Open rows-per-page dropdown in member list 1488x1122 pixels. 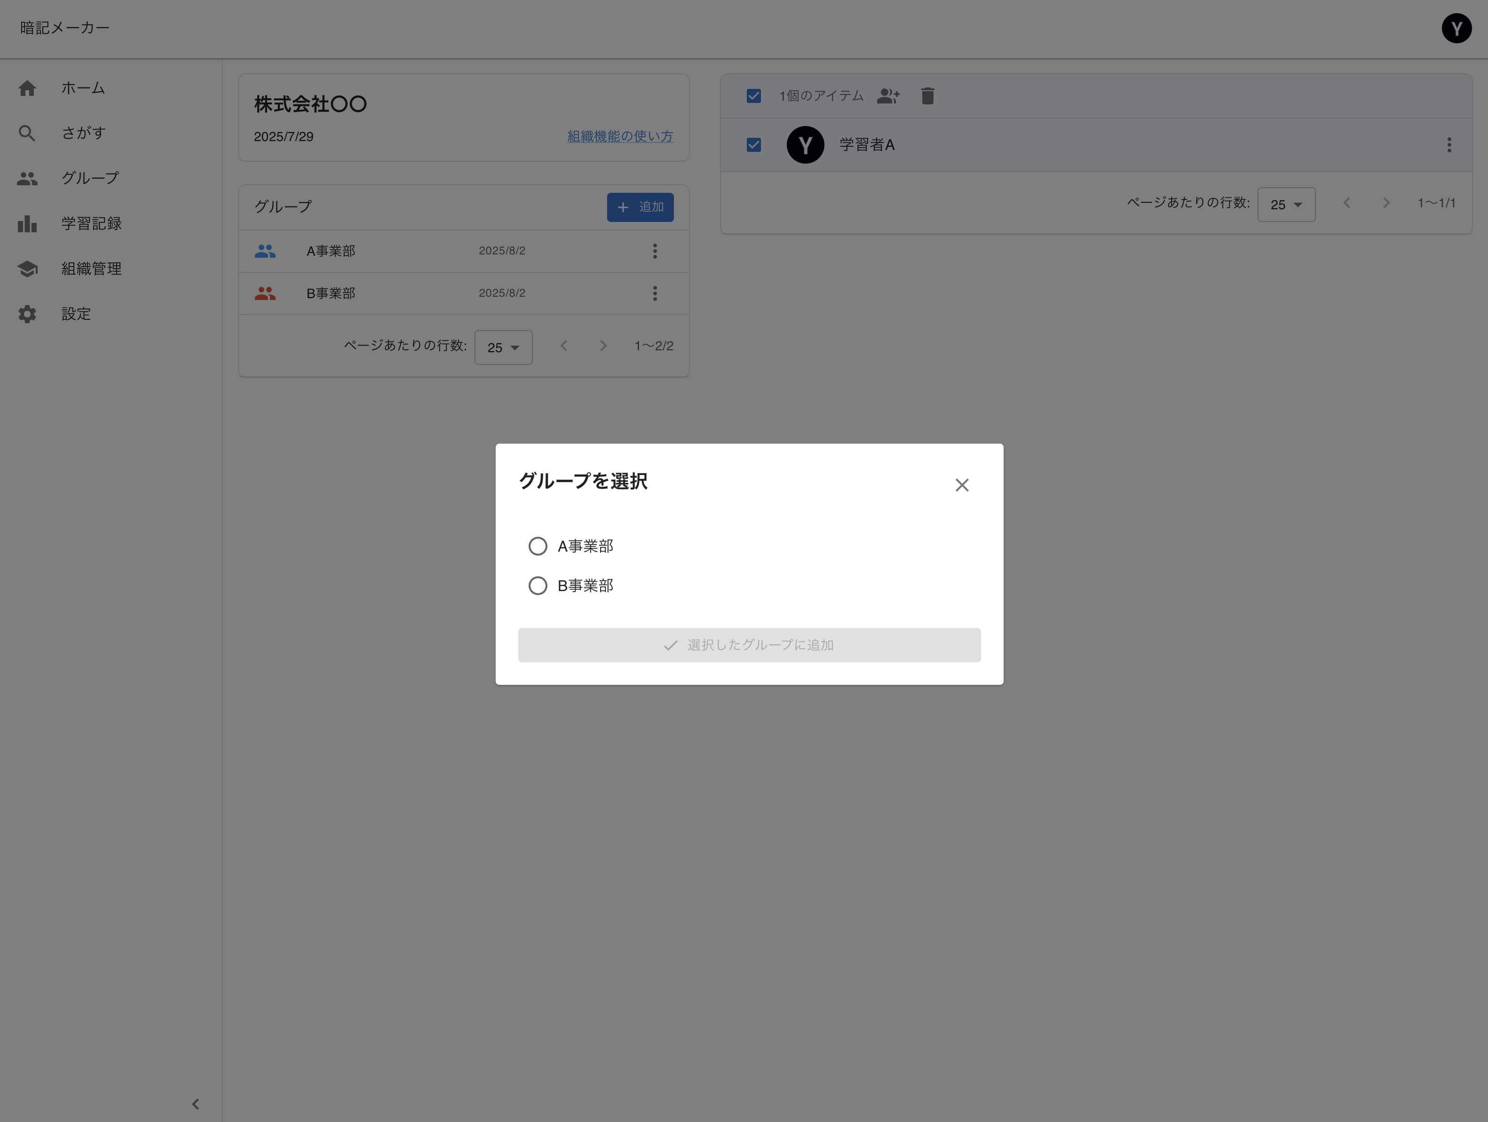click(x=1285, y=205)
